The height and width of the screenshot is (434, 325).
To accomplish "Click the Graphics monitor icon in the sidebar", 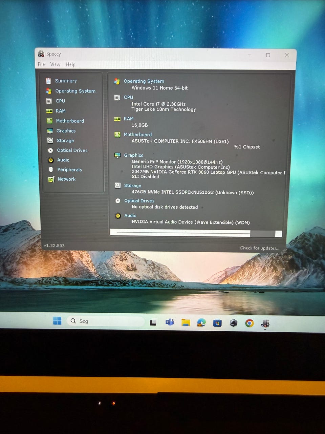I will click(x=50, y=131).
